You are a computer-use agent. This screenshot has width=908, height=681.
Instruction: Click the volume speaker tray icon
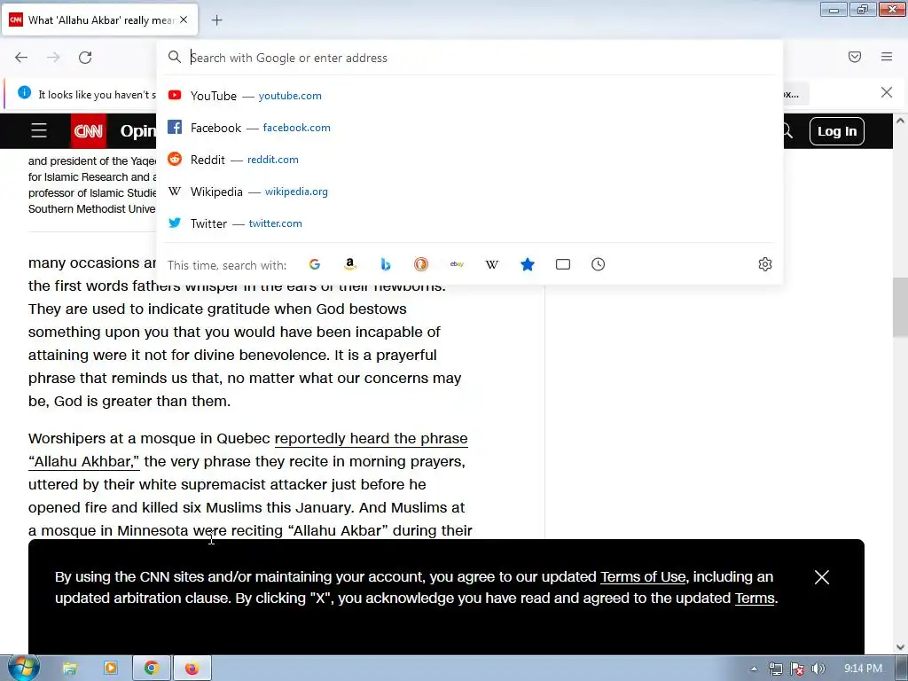(818, 669)
